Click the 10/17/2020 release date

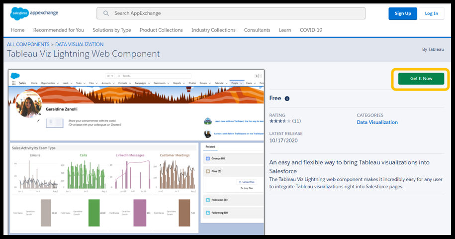pyautogui.click(x=283, y=140)
